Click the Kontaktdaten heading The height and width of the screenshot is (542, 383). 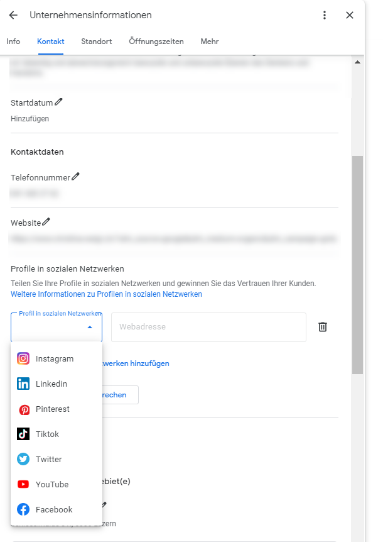click(37, 152)
